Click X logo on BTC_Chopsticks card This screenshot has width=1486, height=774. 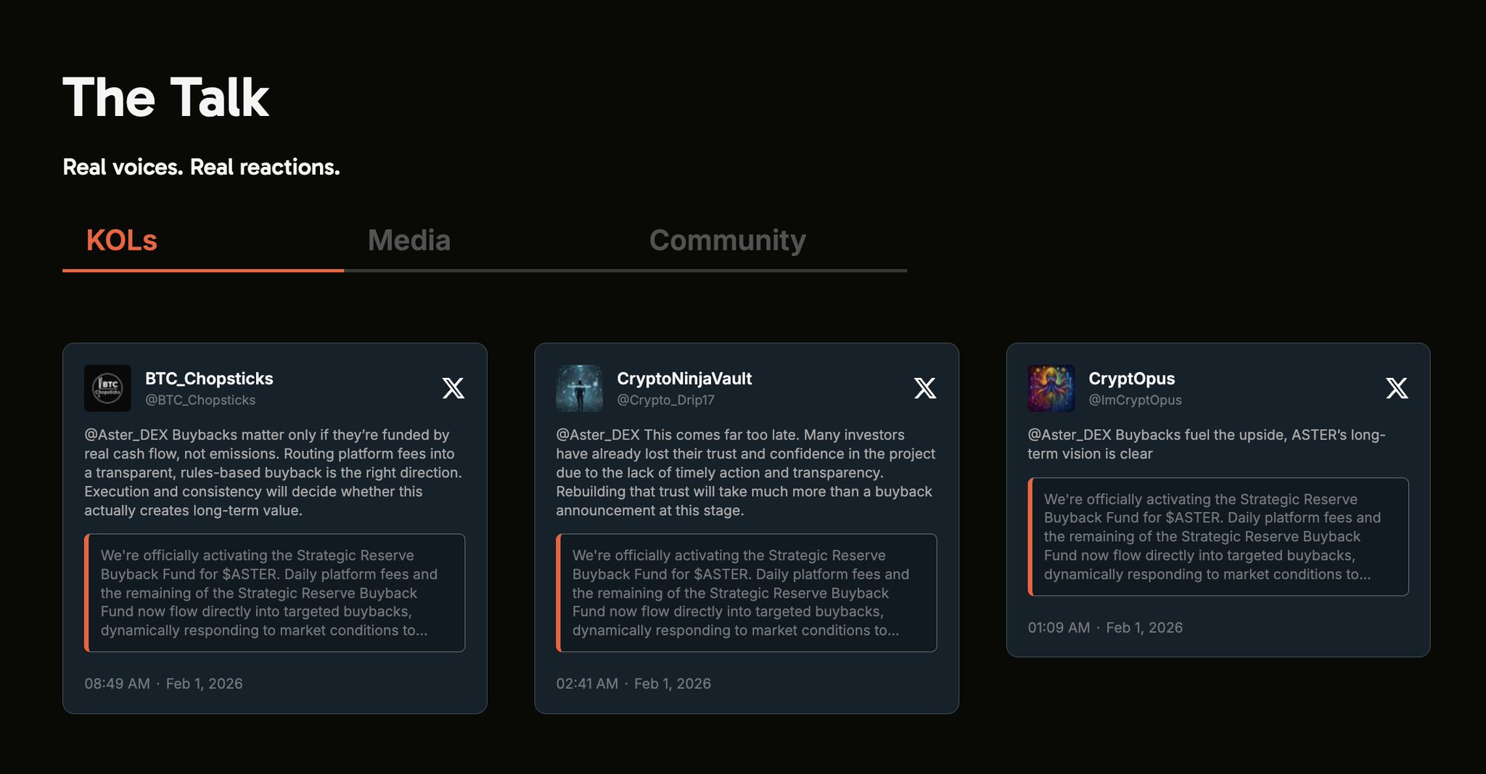tap(453, 388)
